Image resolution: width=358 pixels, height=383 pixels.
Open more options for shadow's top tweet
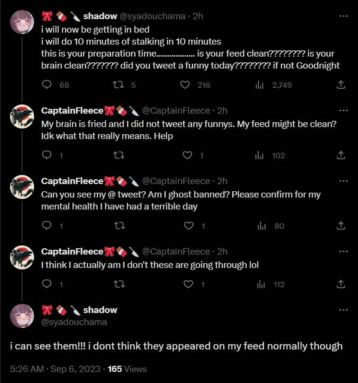coord(343,16)
